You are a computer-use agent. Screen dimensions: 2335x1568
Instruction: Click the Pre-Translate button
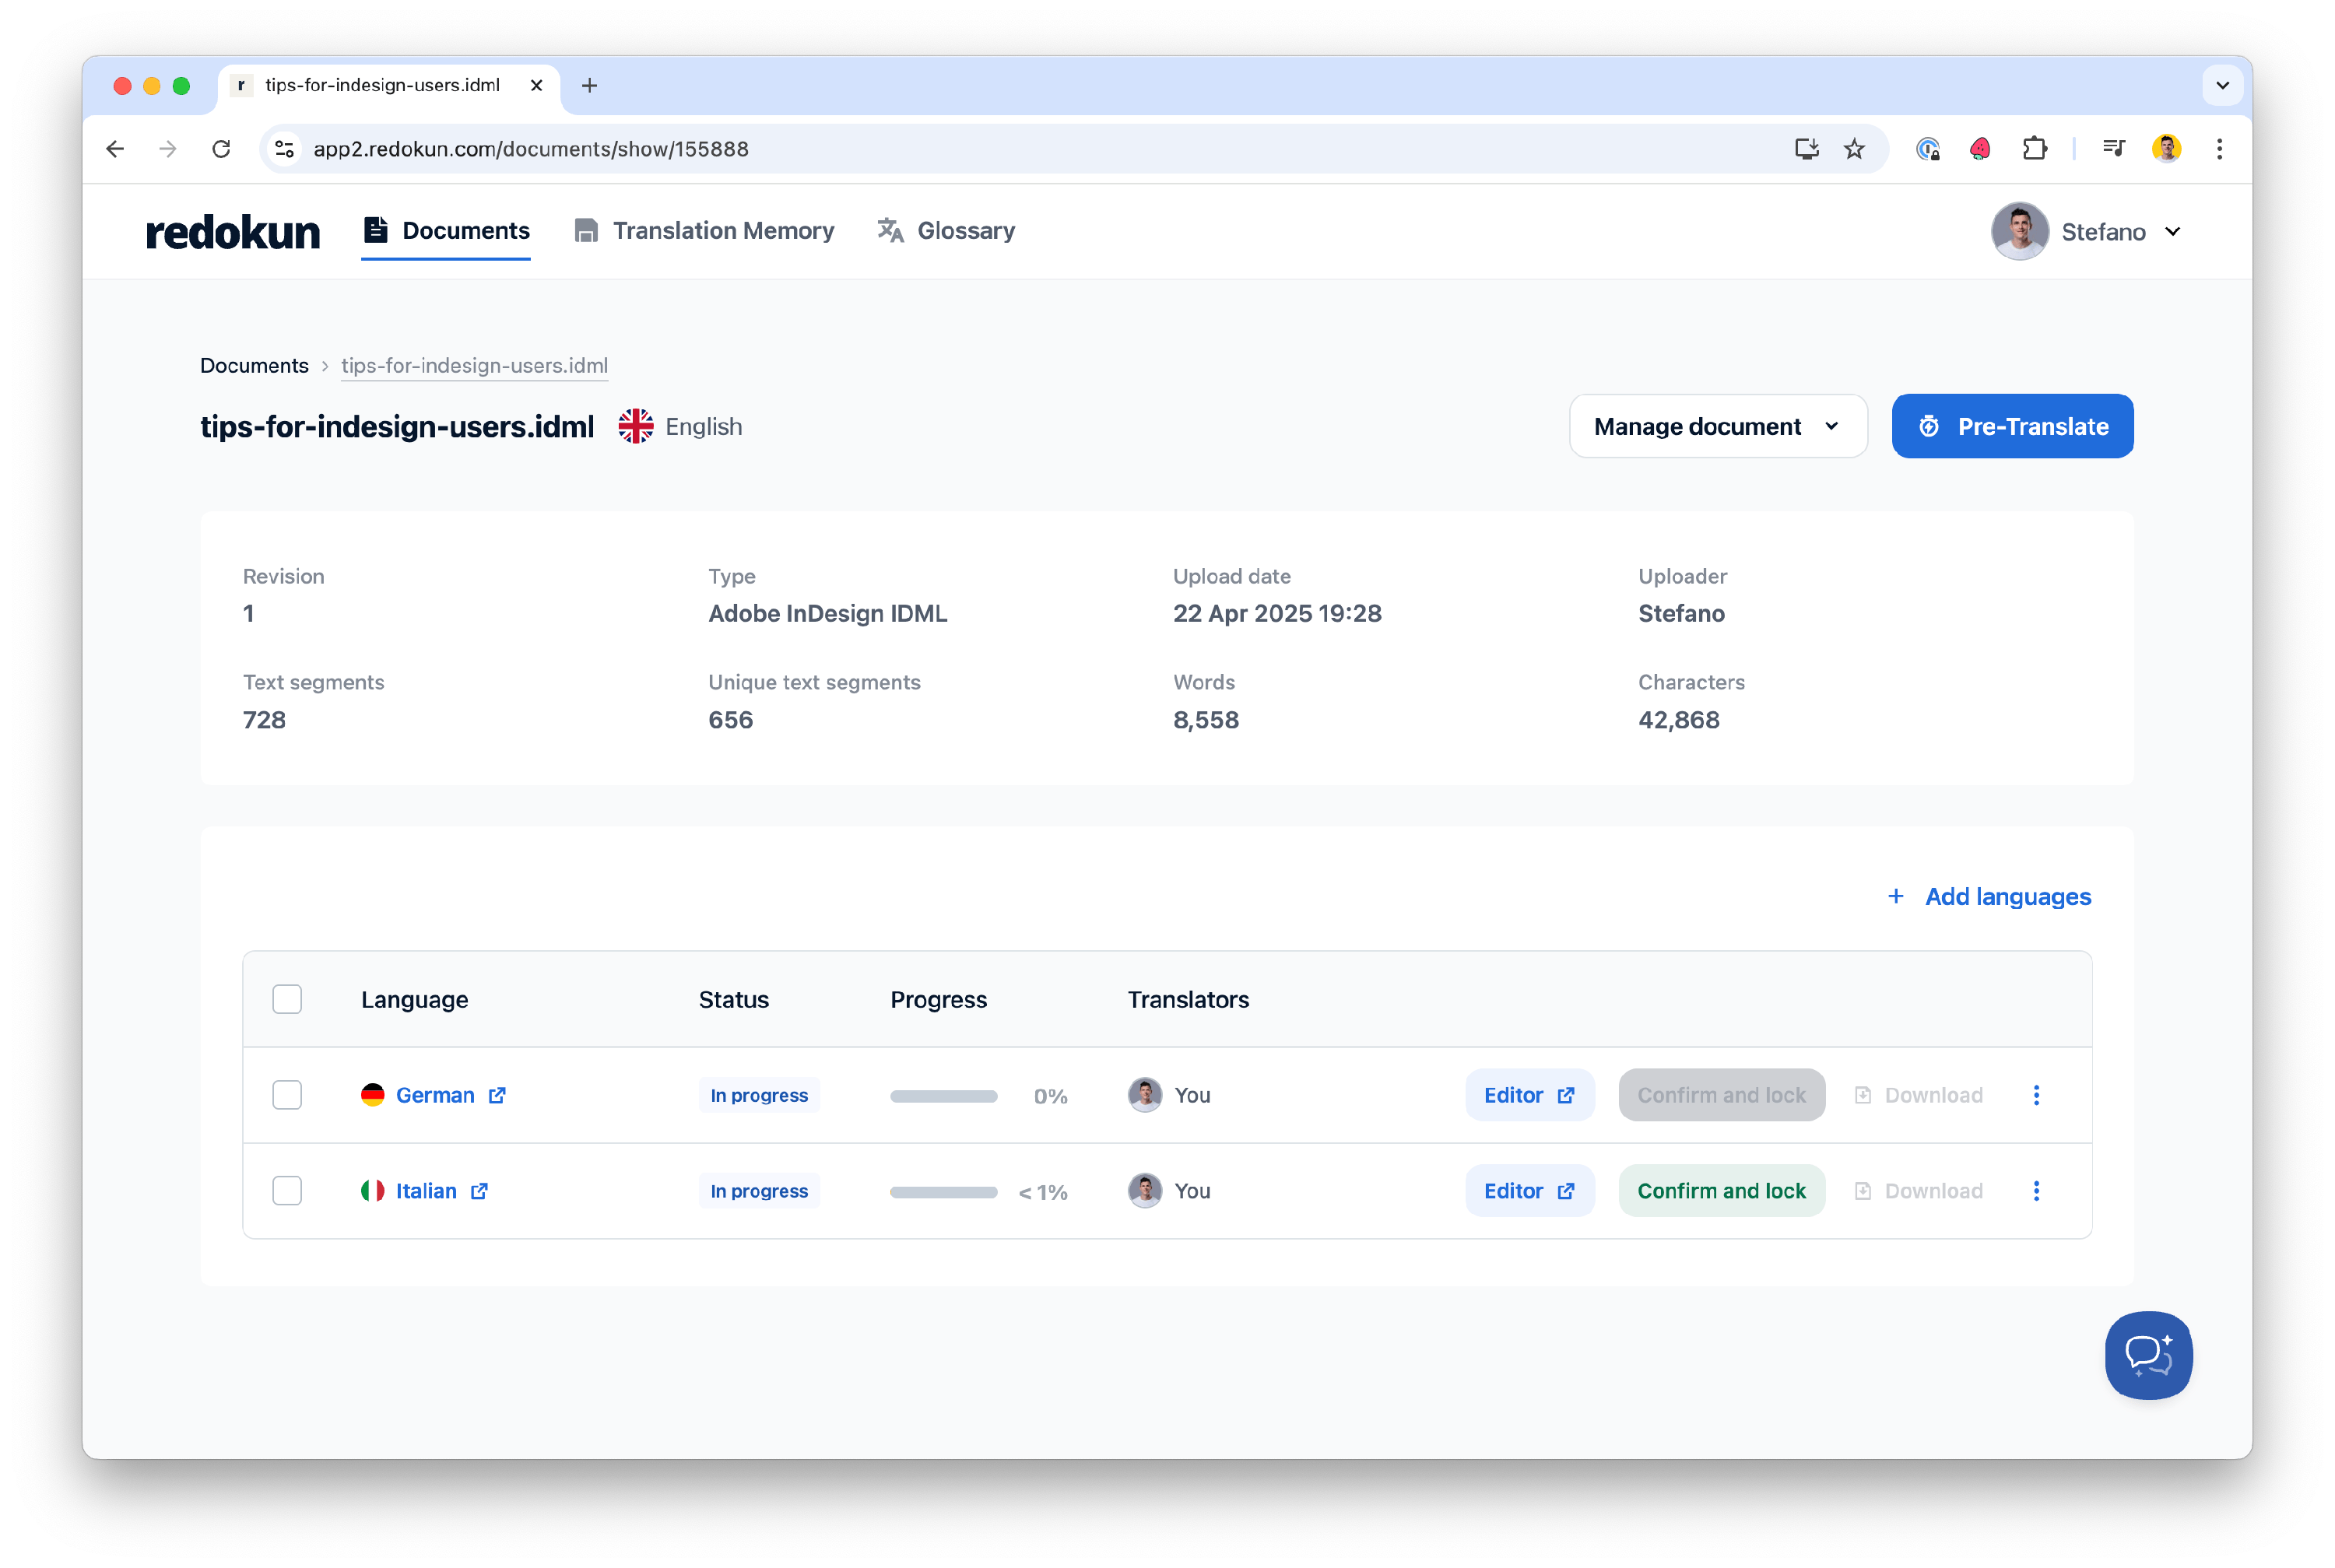2012,427
